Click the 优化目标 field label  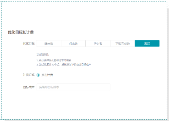(x=29, y=43)
